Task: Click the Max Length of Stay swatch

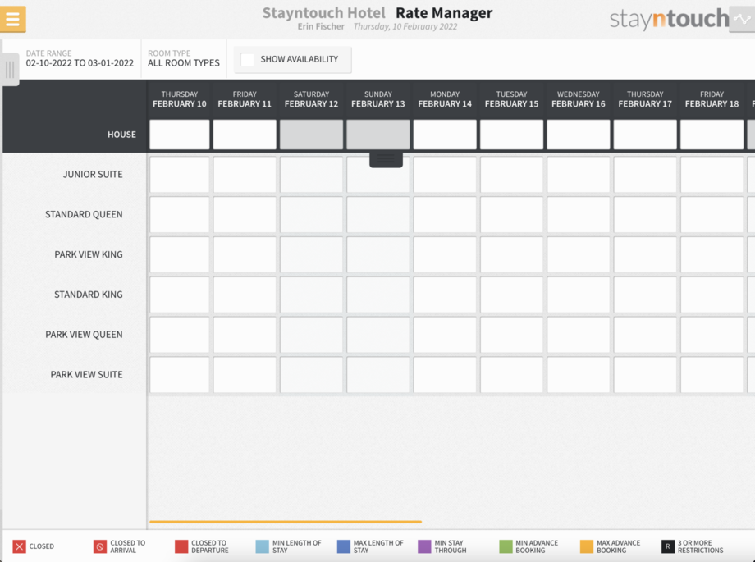Action: 343,546
